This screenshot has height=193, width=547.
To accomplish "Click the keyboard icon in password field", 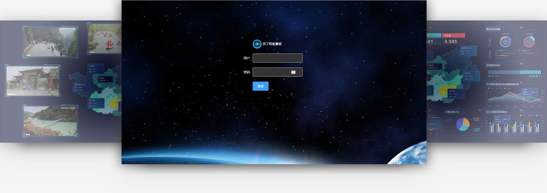I will click(x=293, y=72).
